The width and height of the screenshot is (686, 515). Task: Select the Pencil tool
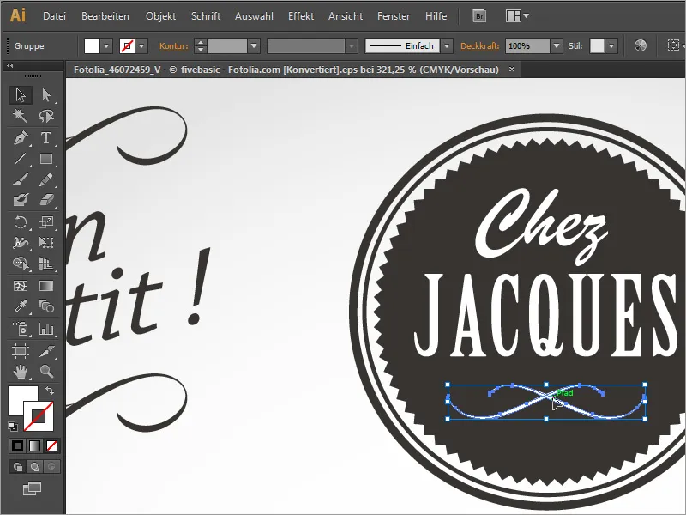[x=46, y=179]
